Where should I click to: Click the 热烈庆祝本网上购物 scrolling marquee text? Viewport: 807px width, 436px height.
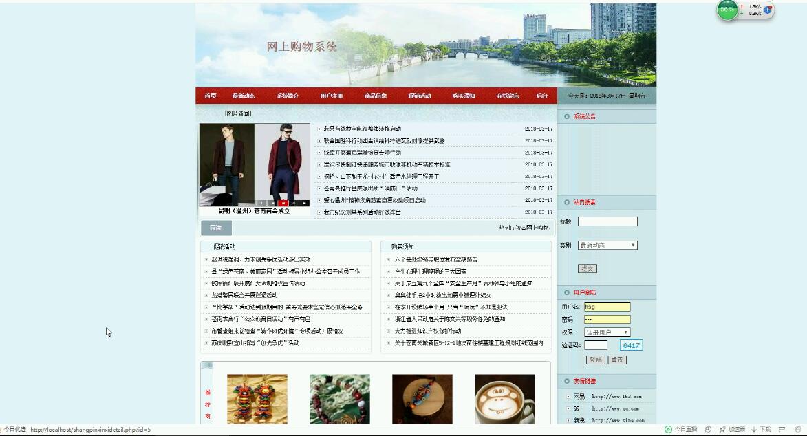524,228
